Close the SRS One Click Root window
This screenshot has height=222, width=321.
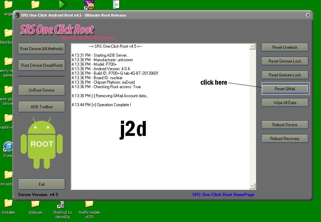(308, 15)
